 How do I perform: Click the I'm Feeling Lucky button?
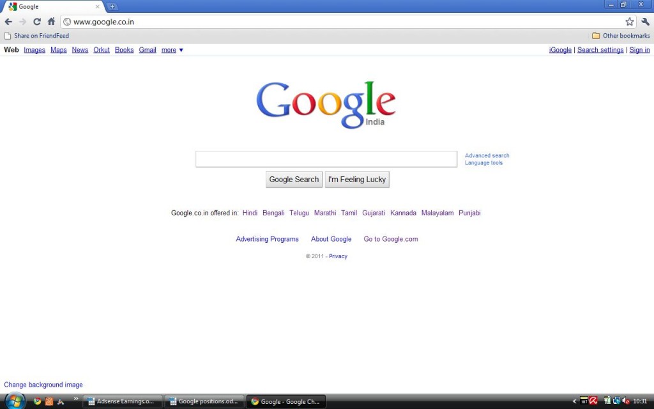click(357, 180)
